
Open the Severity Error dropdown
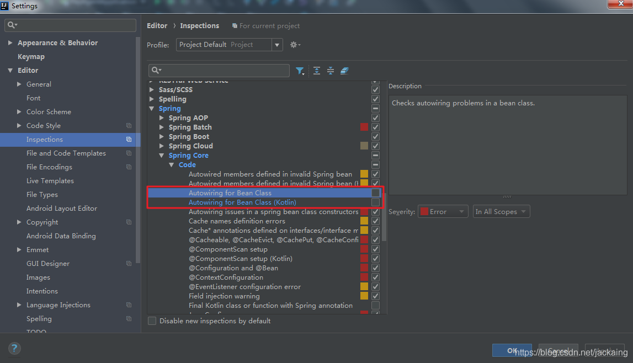point(443,212)
